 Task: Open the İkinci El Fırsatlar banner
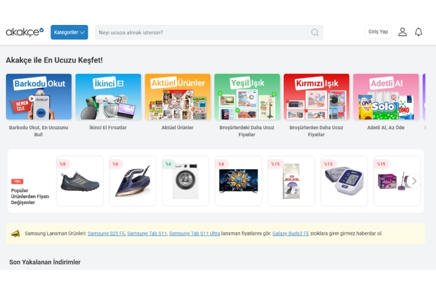tap(108, 97)
